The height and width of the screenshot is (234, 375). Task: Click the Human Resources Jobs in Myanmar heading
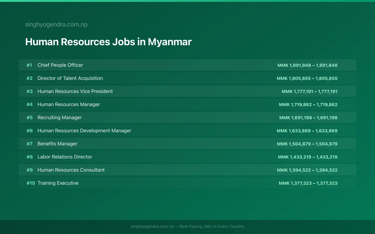coord(108,42)
